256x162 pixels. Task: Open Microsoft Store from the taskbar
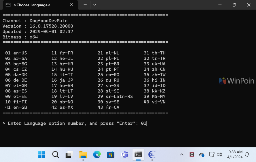(x=111, y=154)
